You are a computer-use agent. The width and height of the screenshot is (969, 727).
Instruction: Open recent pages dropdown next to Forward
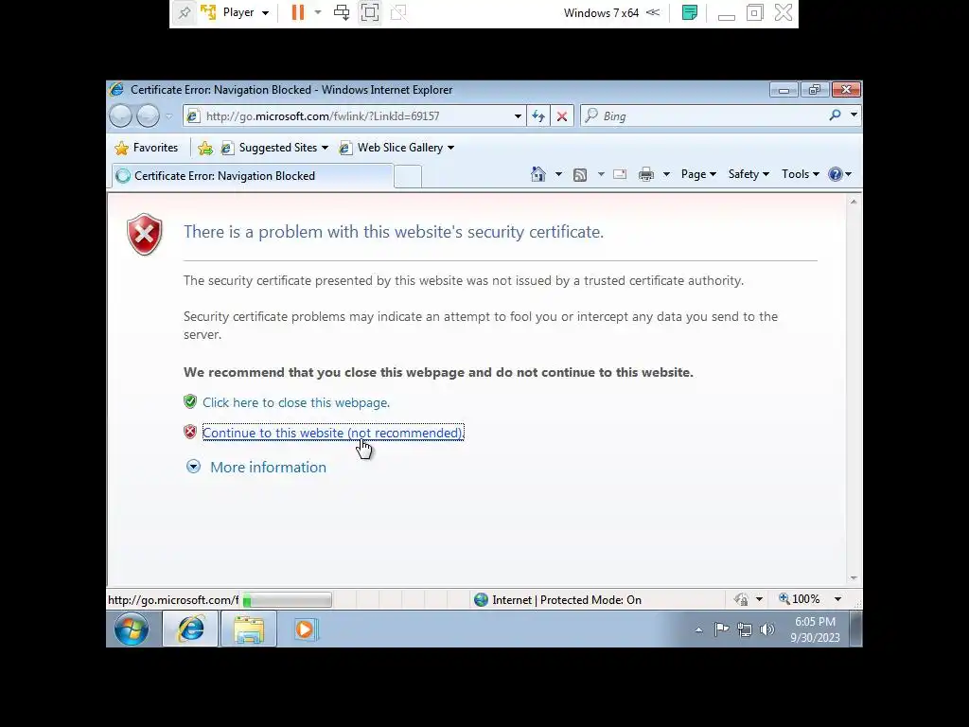point(168,116)
